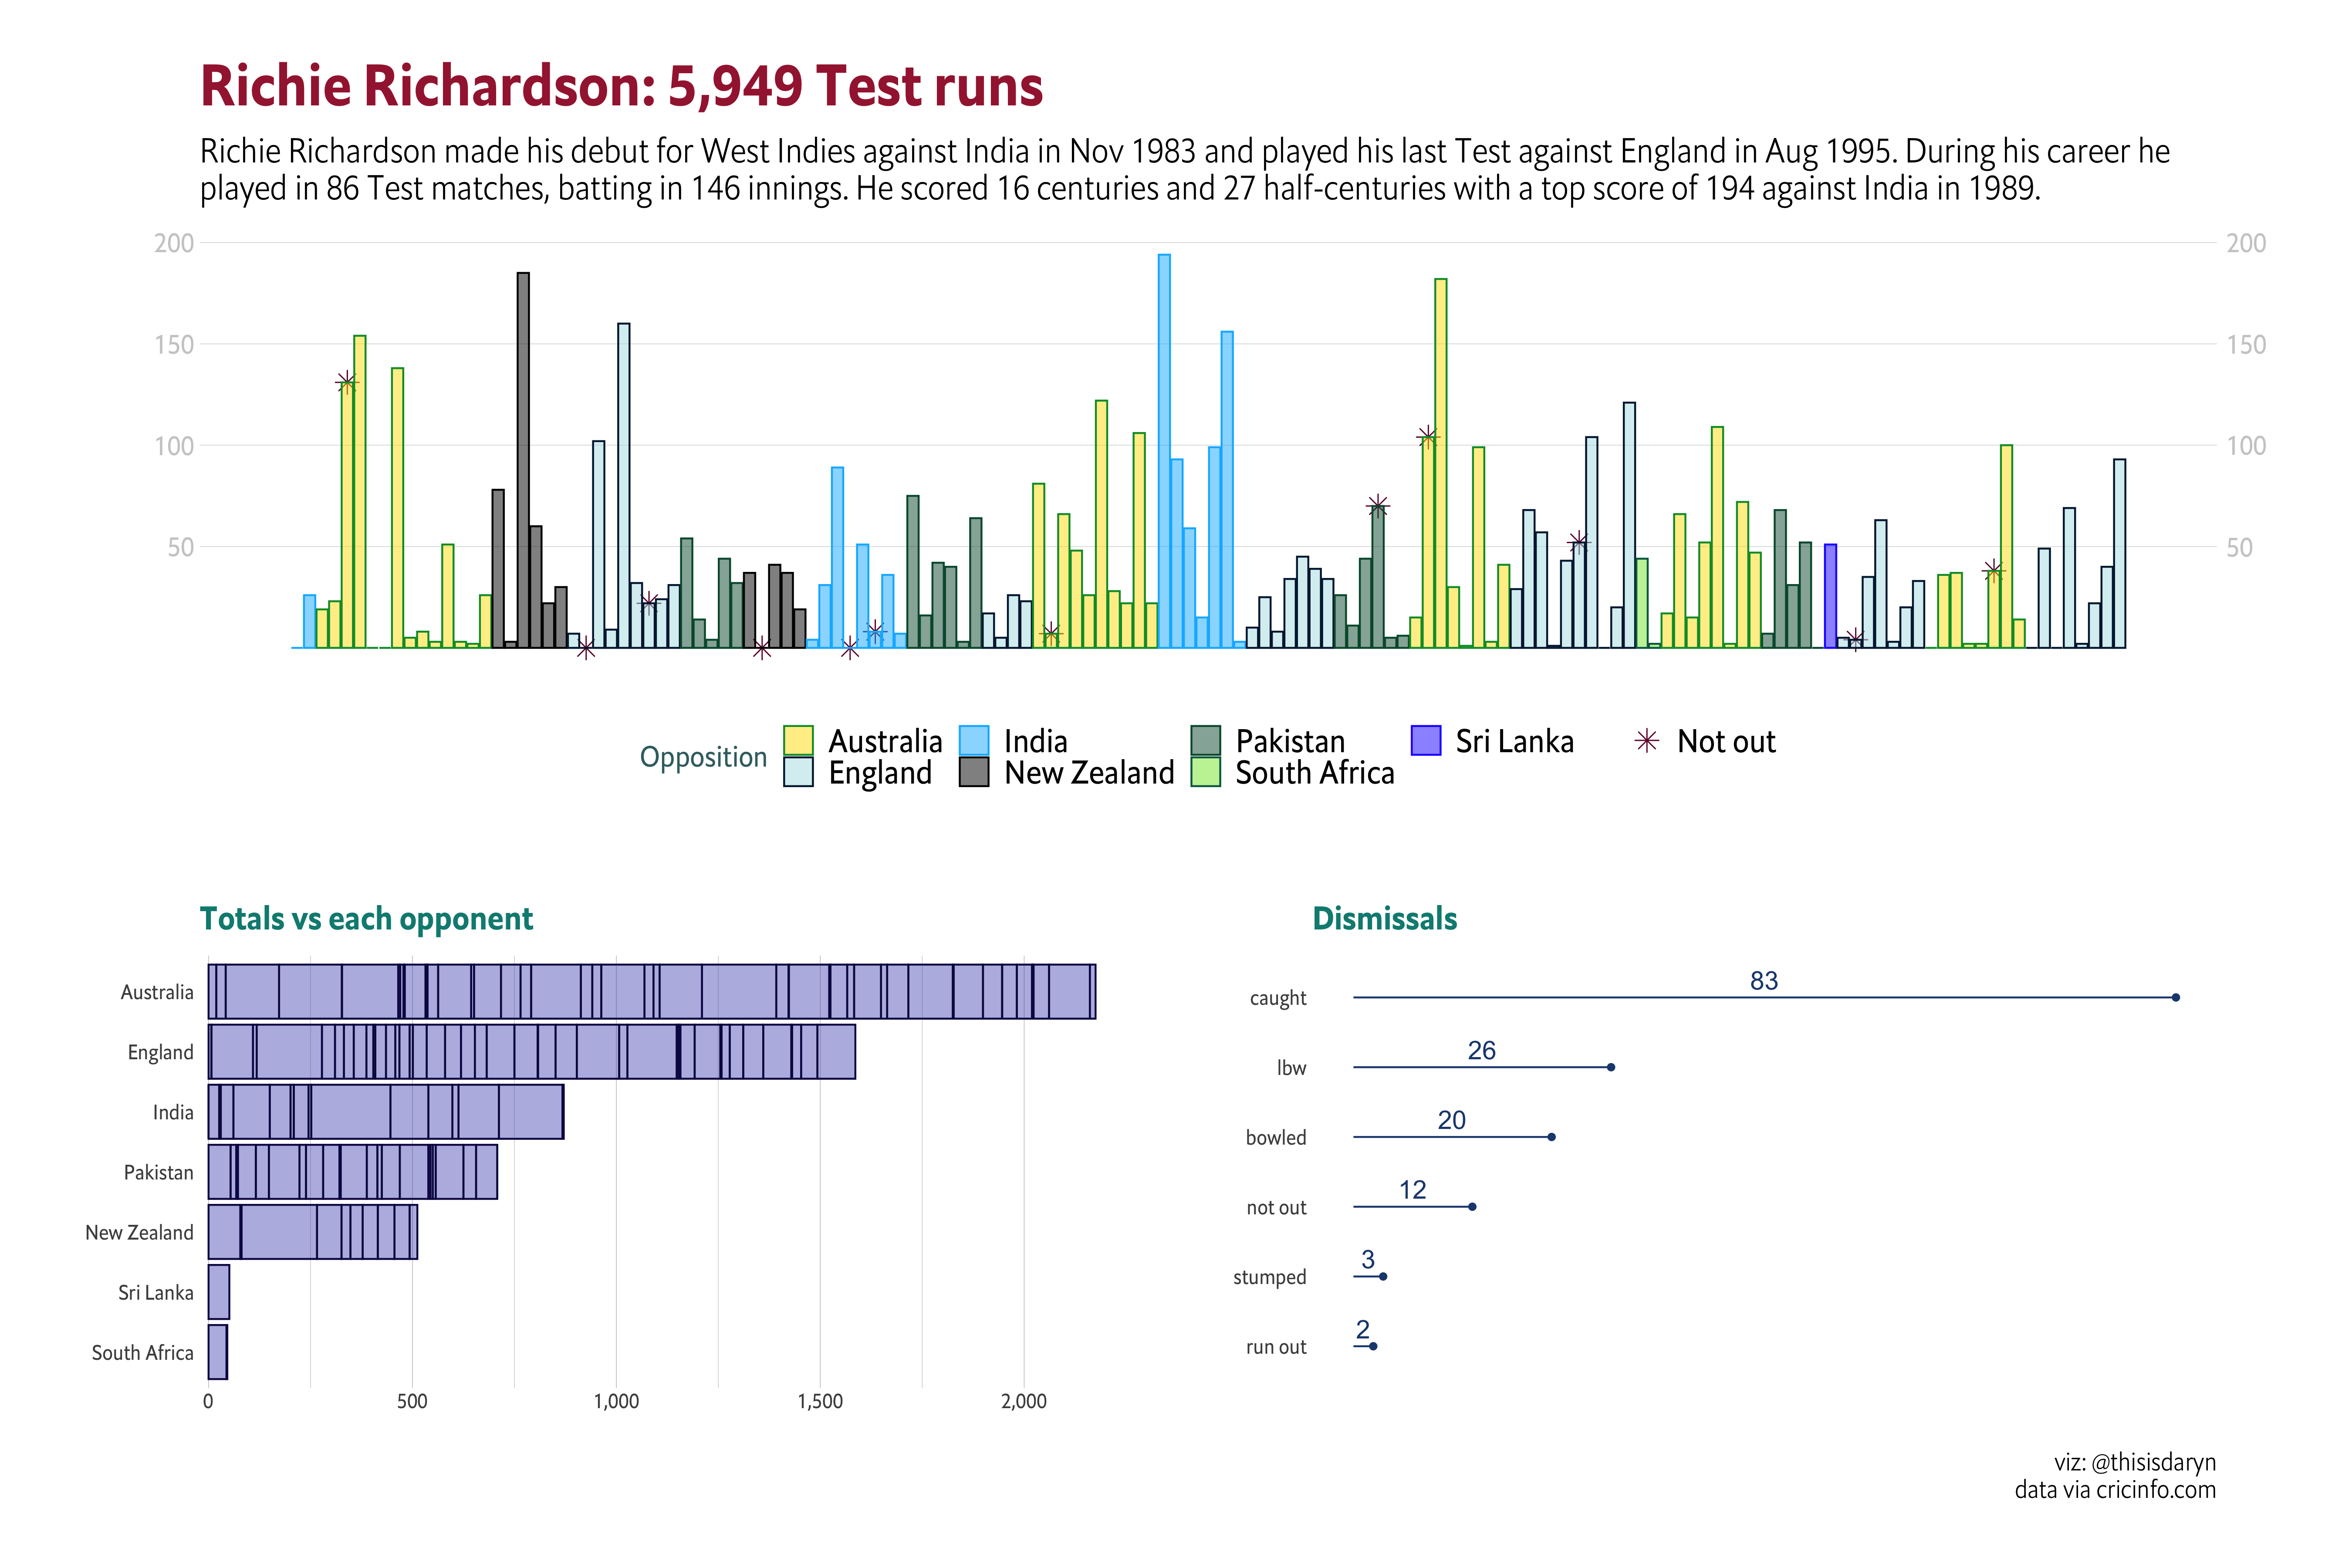Click the Dismissals panel heading
The width and height of the screenshot is (2352, 1568).
pyautogui.click(x=1384, y=918)
